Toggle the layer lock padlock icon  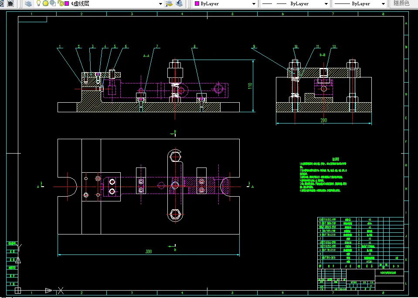(x=60, y=3)
